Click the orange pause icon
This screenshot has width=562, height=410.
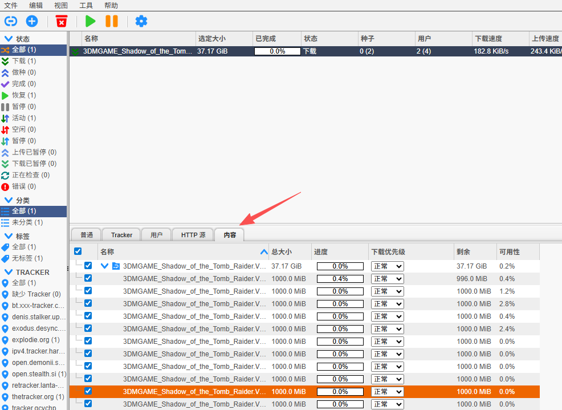click(x=112, y=21)
